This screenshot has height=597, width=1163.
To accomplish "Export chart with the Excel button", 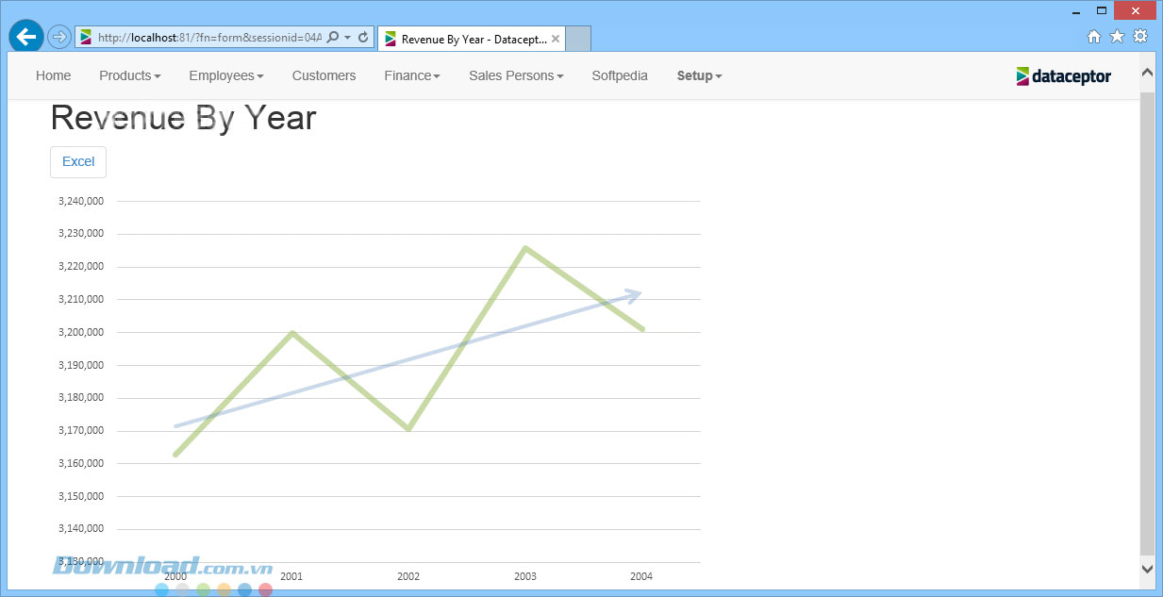I will [78, 161].
